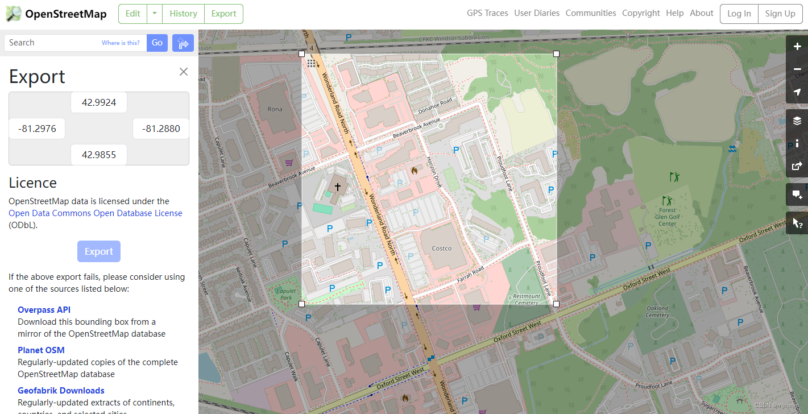This screenshot has height=414, width=808.
Task: Close the Export sidebar panel
Action: pyautogui.click(x=184, y=72)
